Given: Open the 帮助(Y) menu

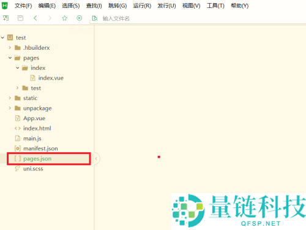Looking at the screenshot, I should pos(240,6).
